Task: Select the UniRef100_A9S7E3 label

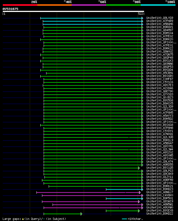Action: coord(160,85)
